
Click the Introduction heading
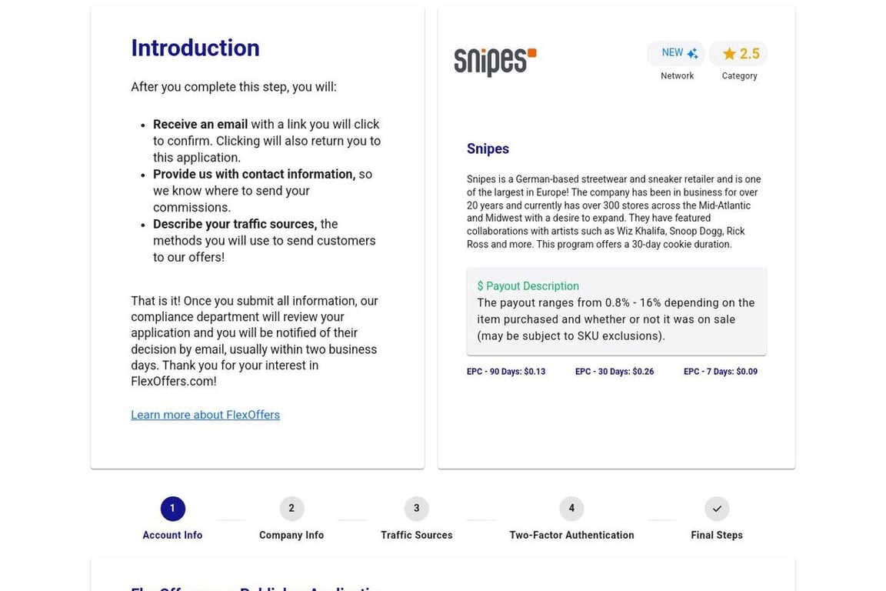pyautogui.click(x=195, y=48)
